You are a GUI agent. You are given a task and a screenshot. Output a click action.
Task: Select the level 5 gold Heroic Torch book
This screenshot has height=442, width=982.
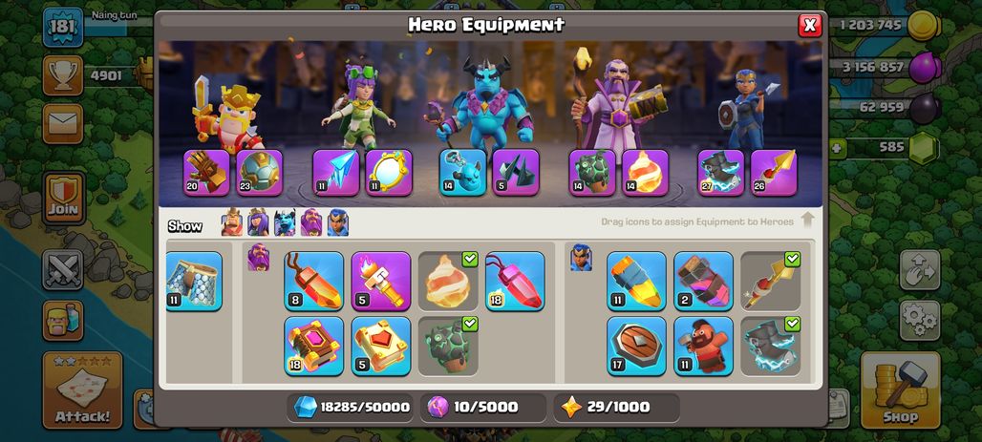coord(381,346)
